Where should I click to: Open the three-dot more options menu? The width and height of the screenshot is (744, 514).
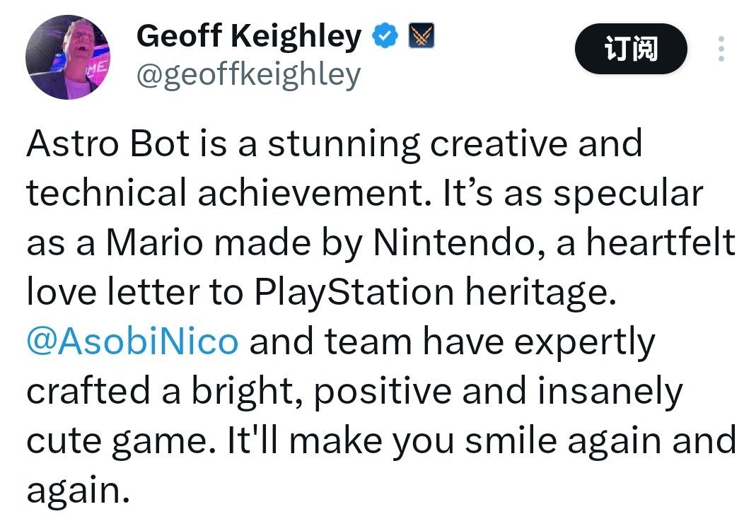721,48
